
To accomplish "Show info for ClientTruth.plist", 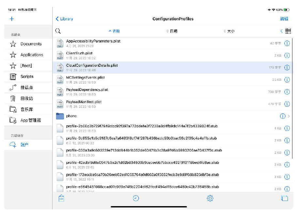I will 287,55.
